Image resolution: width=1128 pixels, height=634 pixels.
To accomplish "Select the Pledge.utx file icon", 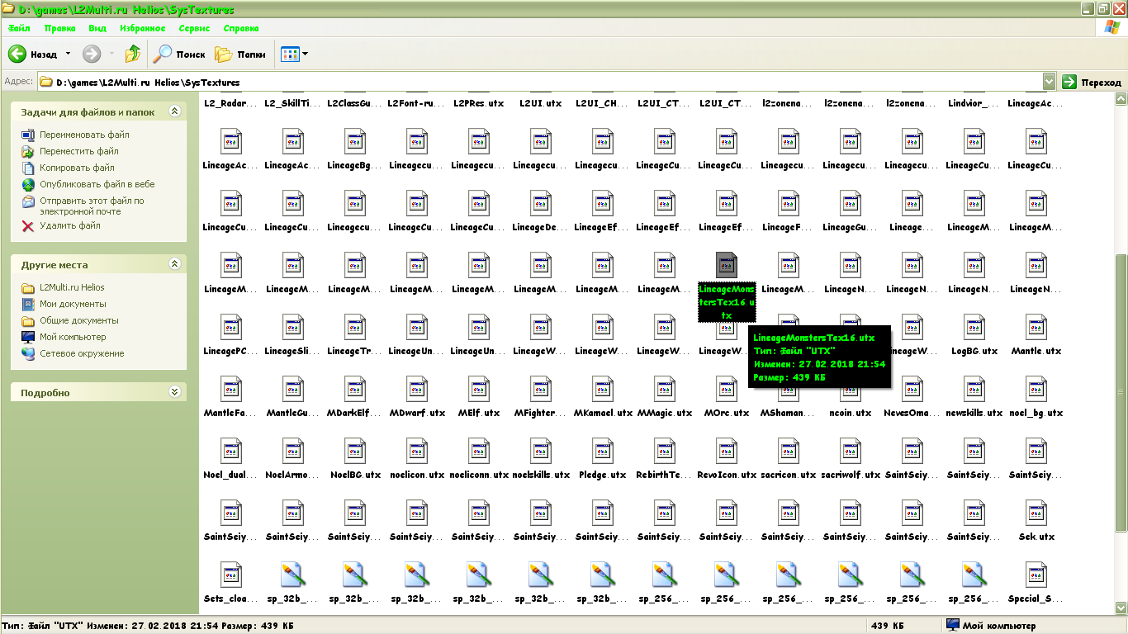I will pos(603,452).
